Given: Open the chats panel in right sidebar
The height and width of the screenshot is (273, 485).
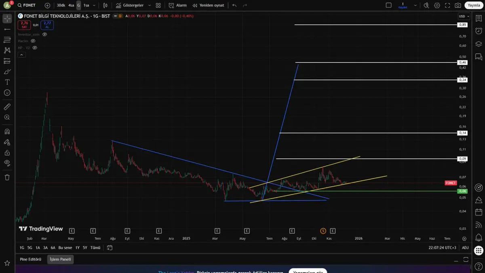Looking at the screenshot, I should pos(479,57).
